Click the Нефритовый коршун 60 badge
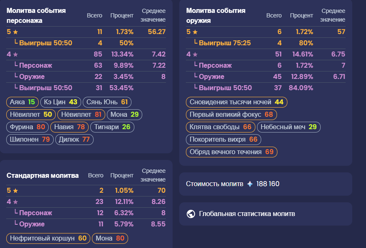 tap(48, 238)
